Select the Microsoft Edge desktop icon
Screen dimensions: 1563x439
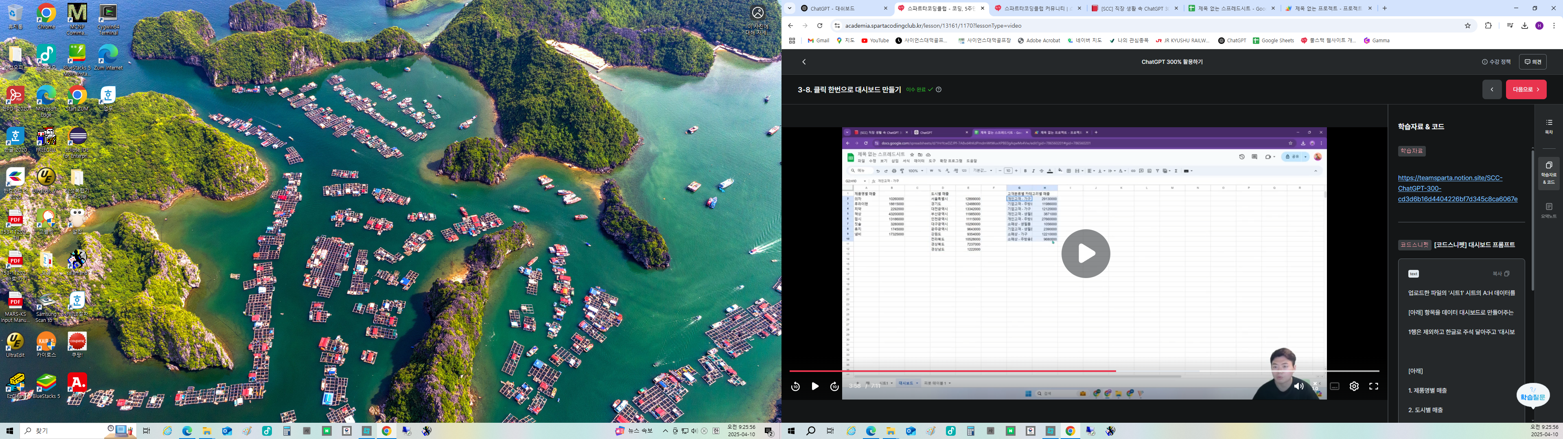tap(46, 101)
